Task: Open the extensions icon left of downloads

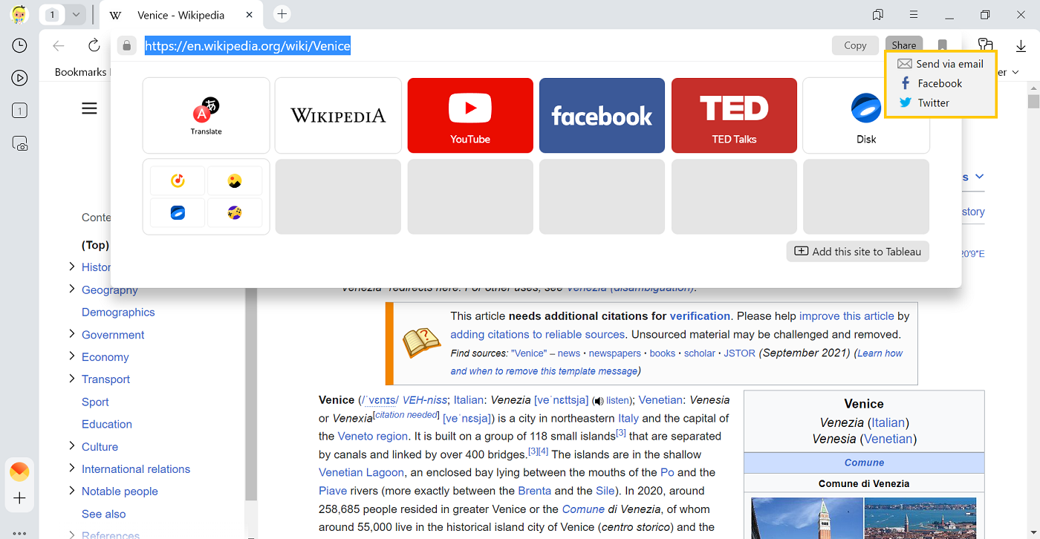Action: 985,45
